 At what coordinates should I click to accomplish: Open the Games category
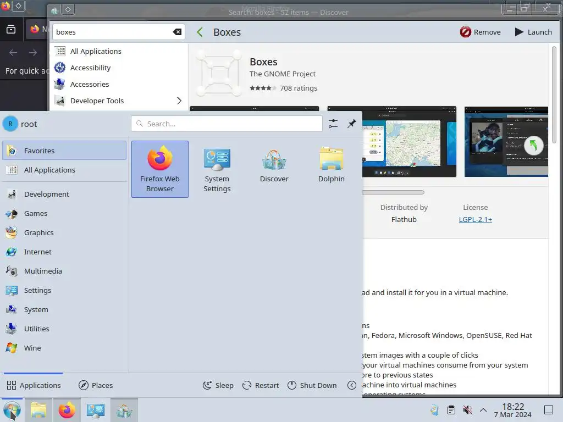click(x=64, y=214)
